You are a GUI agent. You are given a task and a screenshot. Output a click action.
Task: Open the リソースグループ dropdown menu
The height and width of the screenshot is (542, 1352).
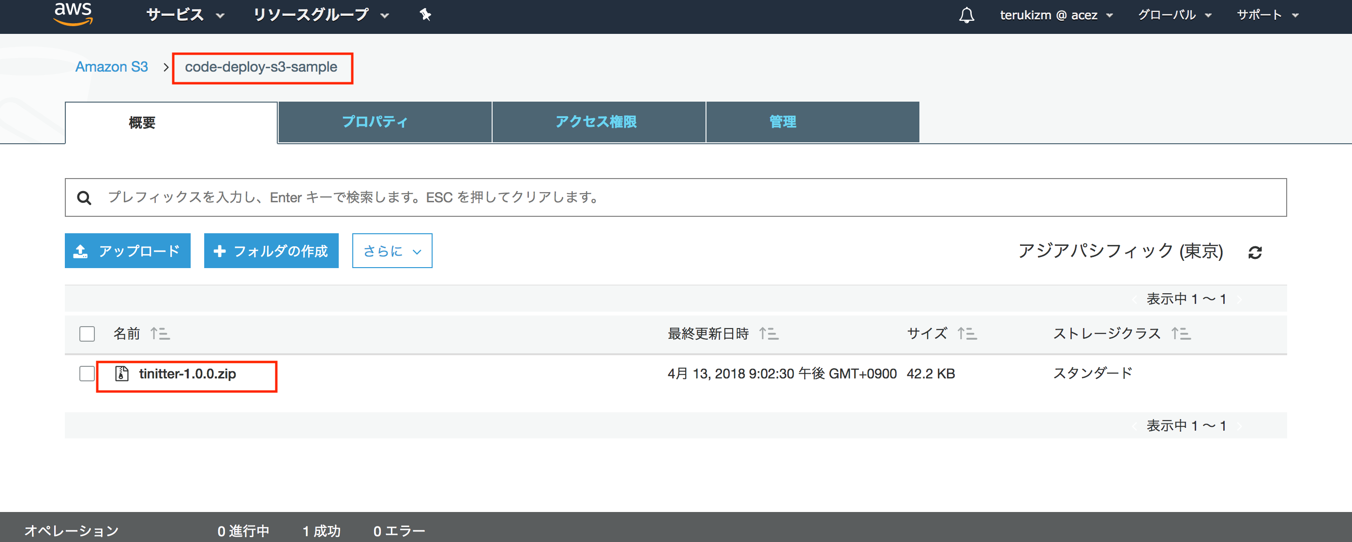(x=321, y=15)
